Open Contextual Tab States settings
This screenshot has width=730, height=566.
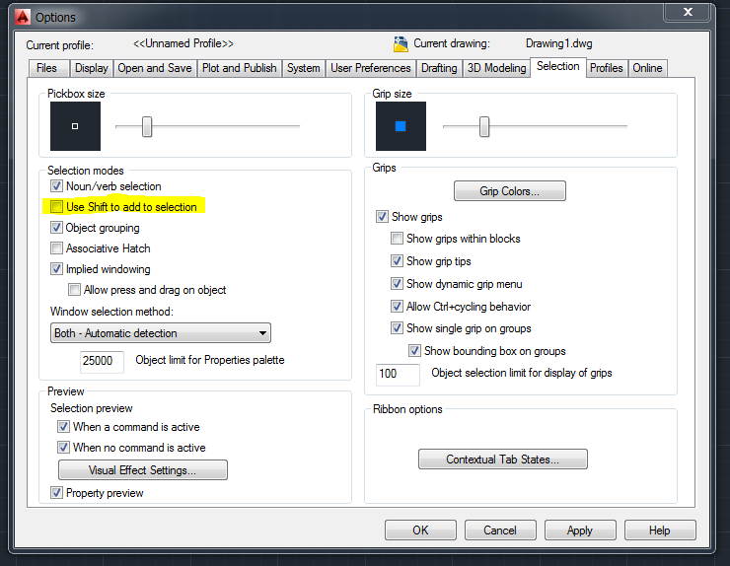tap(503, 460)
